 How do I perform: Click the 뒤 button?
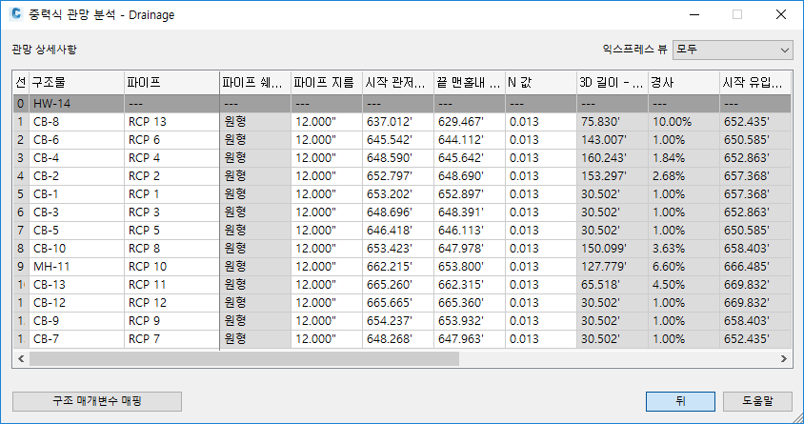[680, 401]
